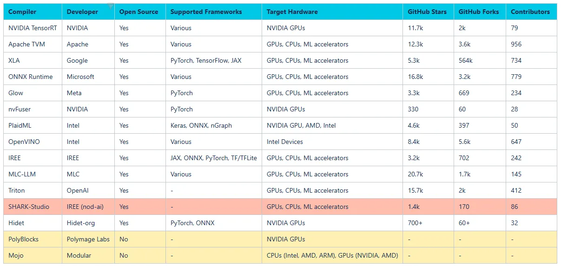Screen dimensions: 561x266
Task: Click the PyTorch, TensorFlow, JAX frameworks cell
Action: [x=214, y=60]
